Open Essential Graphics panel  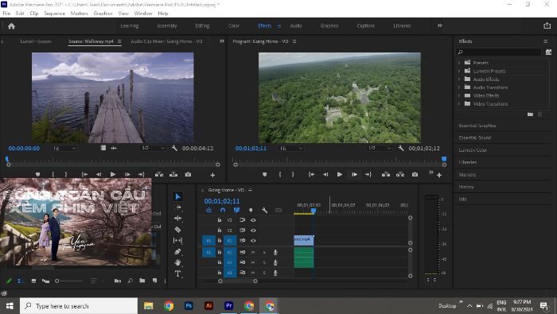477,126
